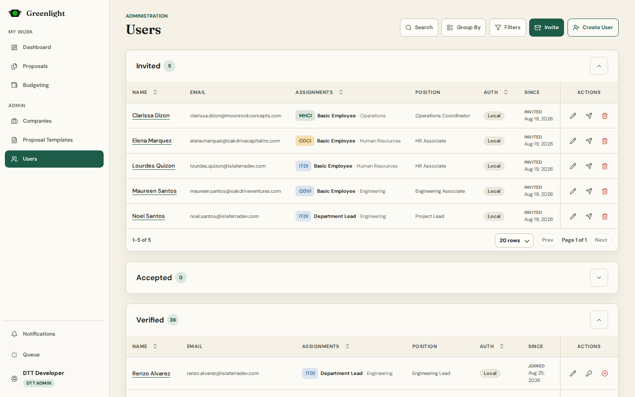This screenshot has width=635, height=397.
Task: Expand the Accepted section
Action: click(599, 277)
